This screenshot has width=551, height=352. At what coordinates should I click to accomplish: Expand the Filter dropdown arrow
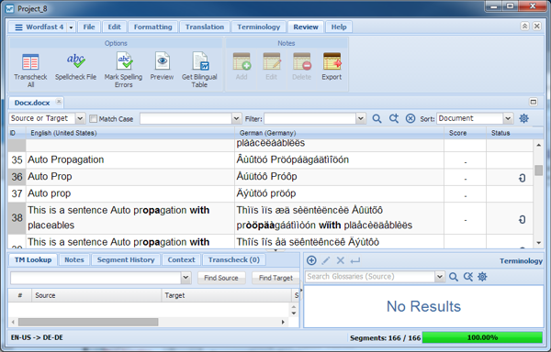361,118
